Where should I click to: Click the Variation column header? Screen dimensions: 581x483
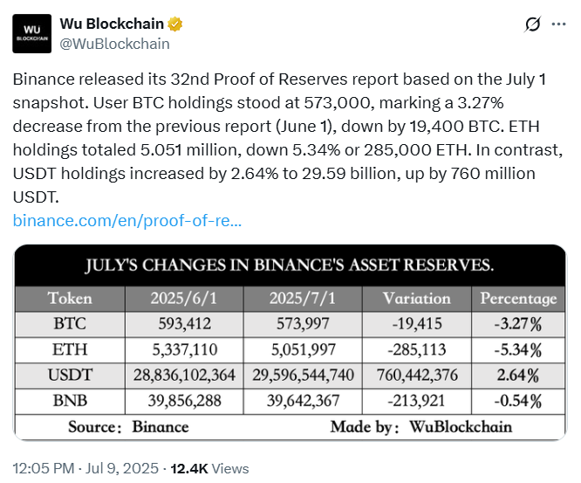click(x=415, y=298)
